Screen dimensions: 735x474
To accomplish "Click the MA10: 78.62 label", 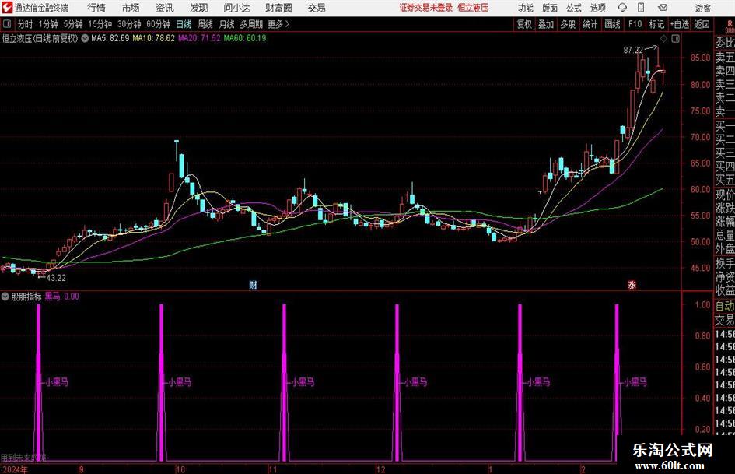I will pyautogui.click(x=154, y=38).
